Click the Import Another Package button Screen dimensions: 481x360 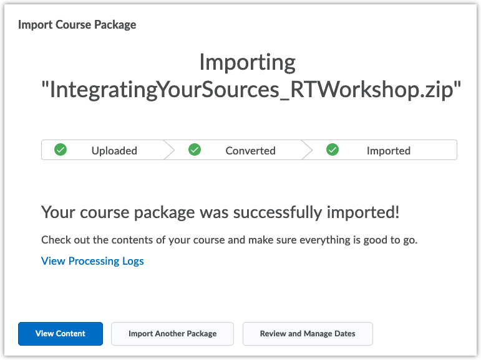tap(172, 334)
